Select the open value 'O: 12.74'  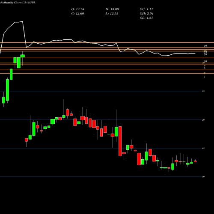[77, 9]
